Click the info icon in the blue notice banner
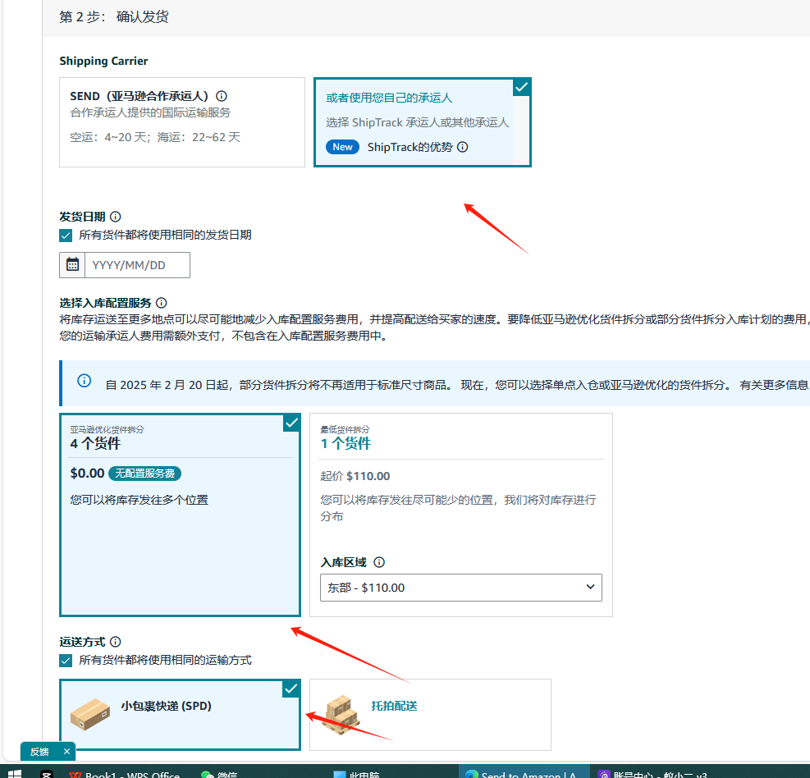The width and height of the screenshot is (810, 778). [x=83, y=380]
